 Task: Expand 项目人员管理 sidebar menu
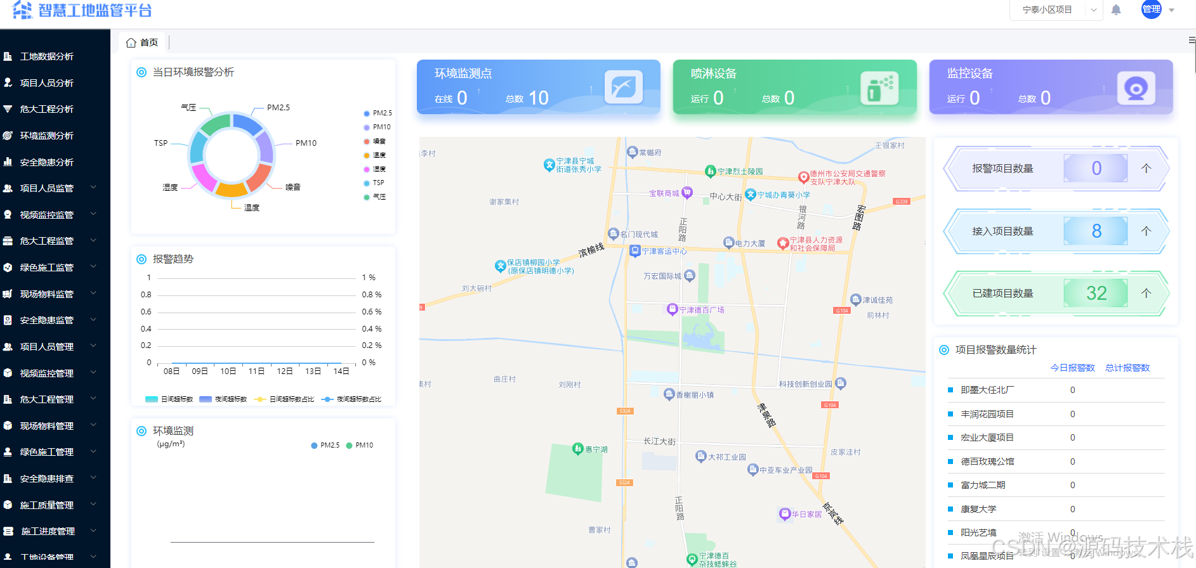[x=93, y=346]
